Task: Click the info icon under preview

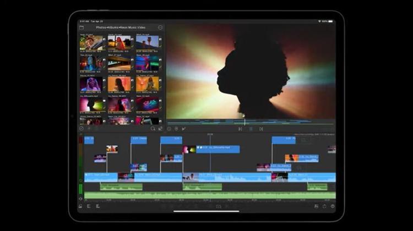Action: click(169, 129)
